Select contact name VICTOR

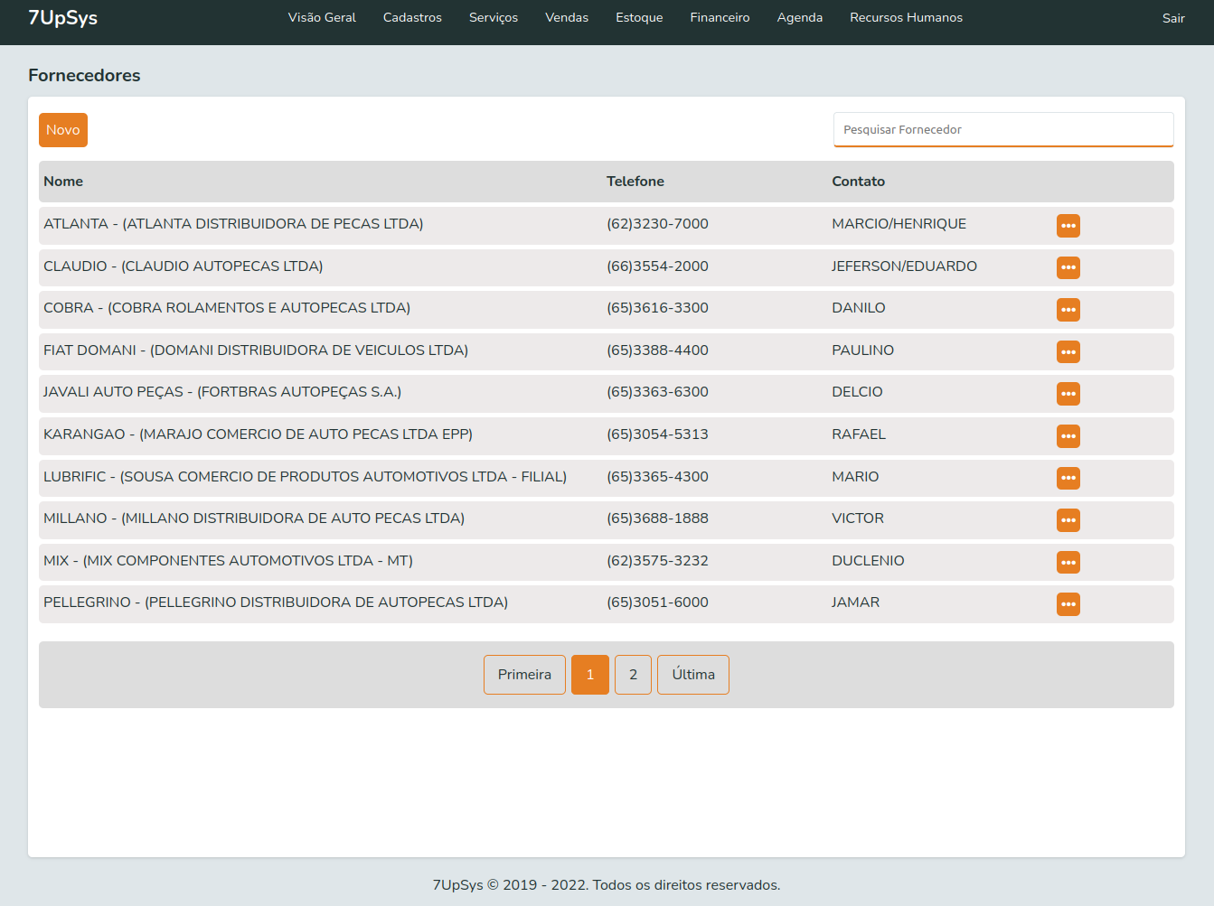click(858, 518)
